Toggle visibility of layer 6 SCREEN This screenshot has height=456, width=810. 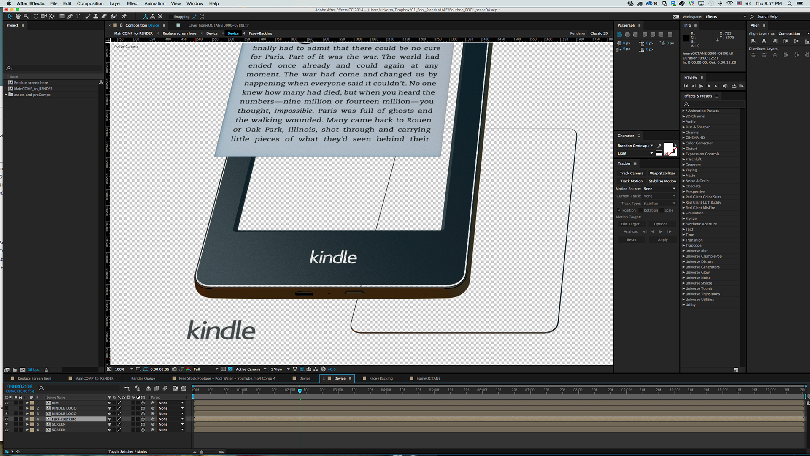click(x=6, y=430)
